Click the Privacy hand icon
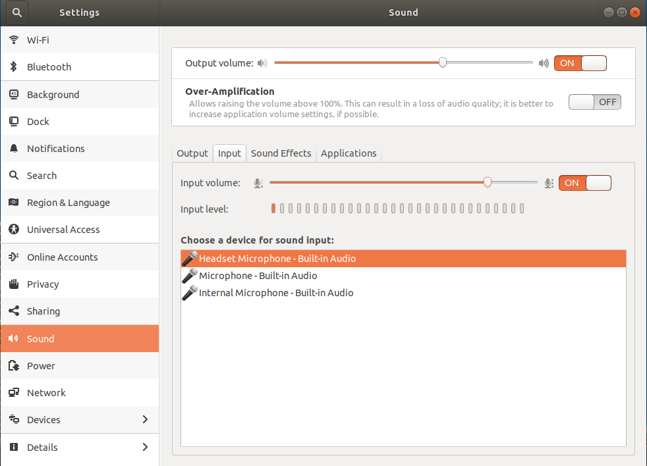The width and height of the screenshot is (647, 466). (14, 284)
